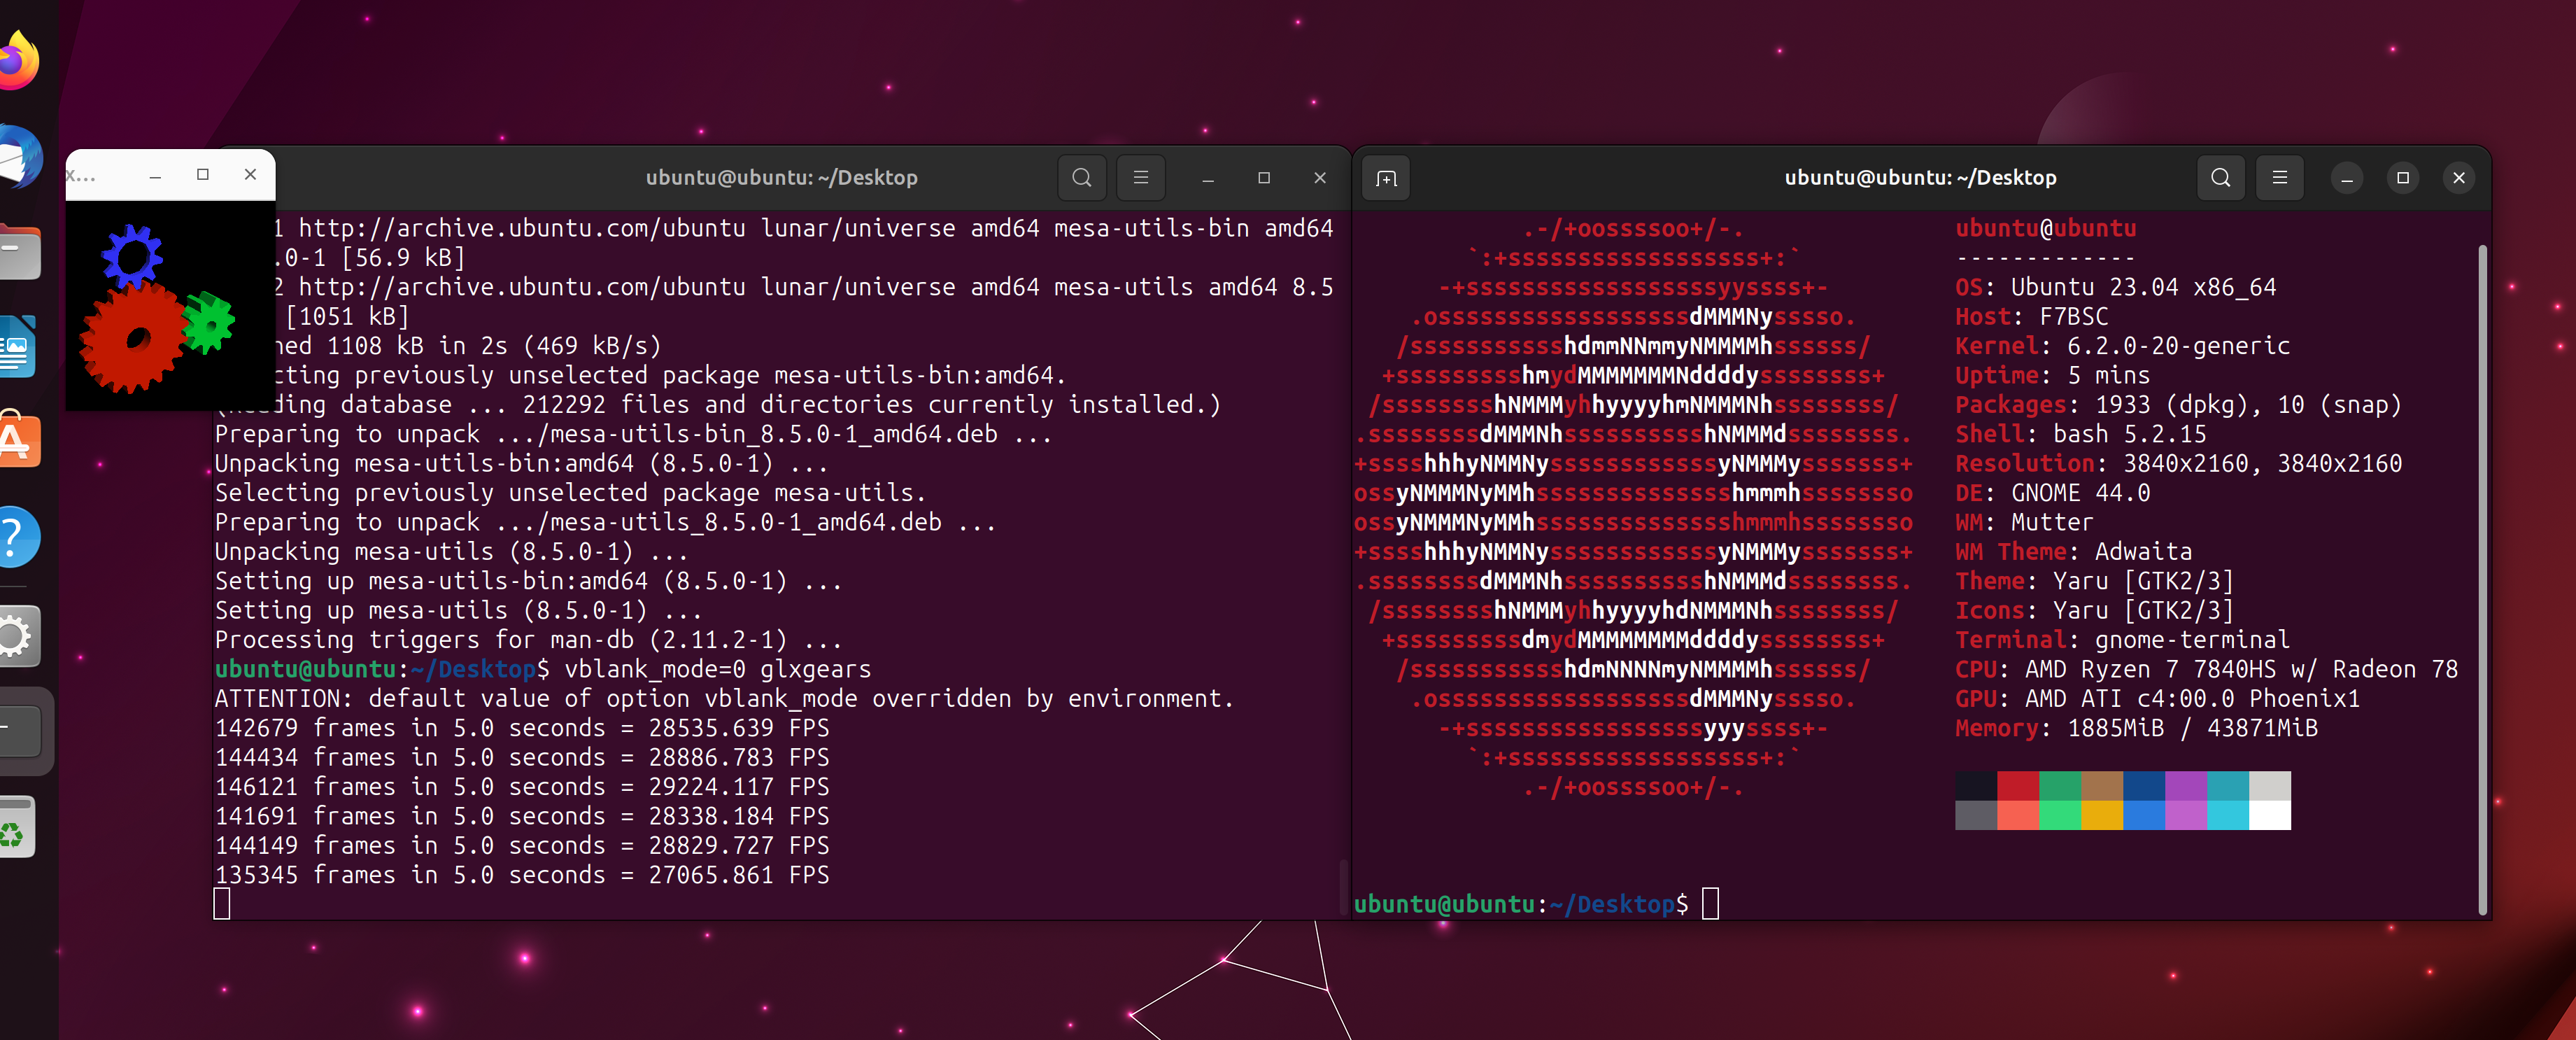Close the glxgears window

point(250,175)
